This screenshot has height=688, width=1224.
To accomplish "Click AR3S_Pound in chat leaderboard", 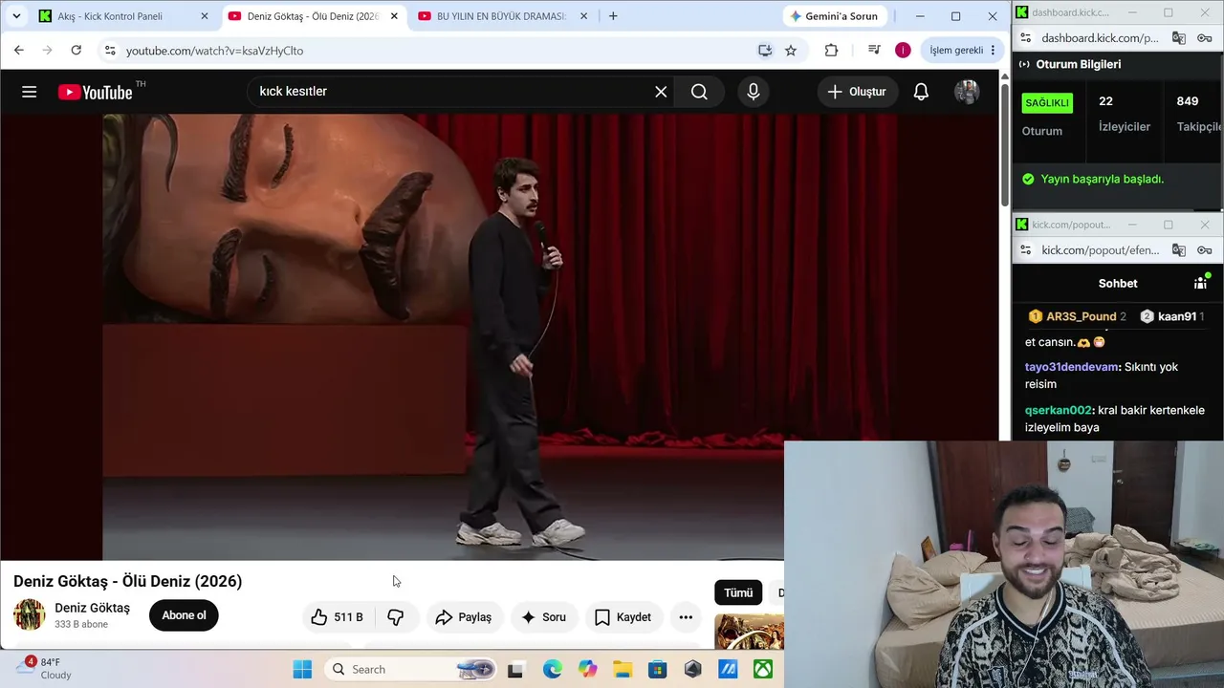I will 1081,316.
